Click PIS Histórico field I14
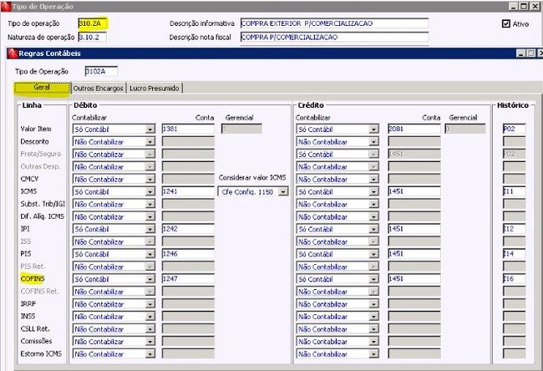This screenshot has height=371, width=543. [515, 253]
